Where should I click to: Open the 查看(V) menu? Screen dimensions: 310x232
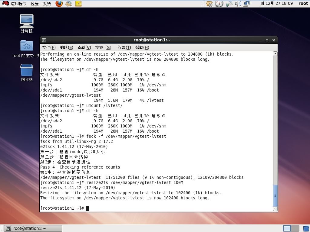point(84,47)
